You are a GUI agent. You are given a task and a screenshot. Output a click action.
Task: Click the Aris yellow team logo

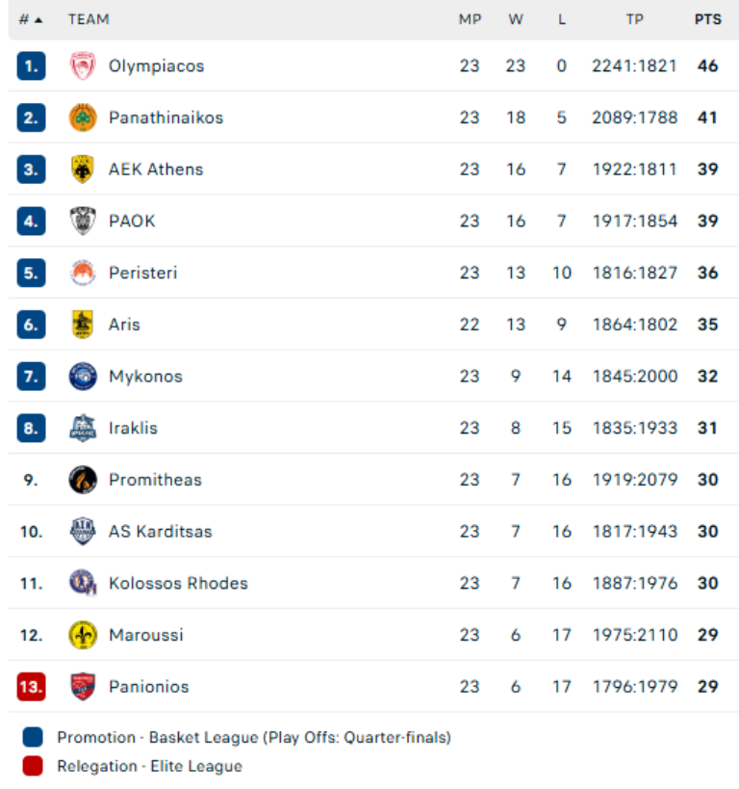pos(83,325)
